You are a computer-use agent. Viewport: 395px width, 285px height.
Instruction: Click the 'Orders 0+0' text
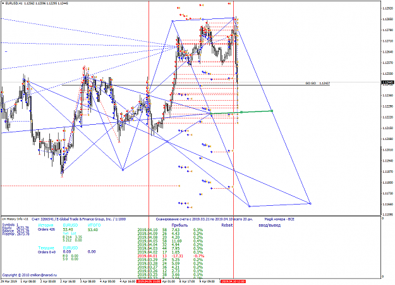click(x=47, y=252)
